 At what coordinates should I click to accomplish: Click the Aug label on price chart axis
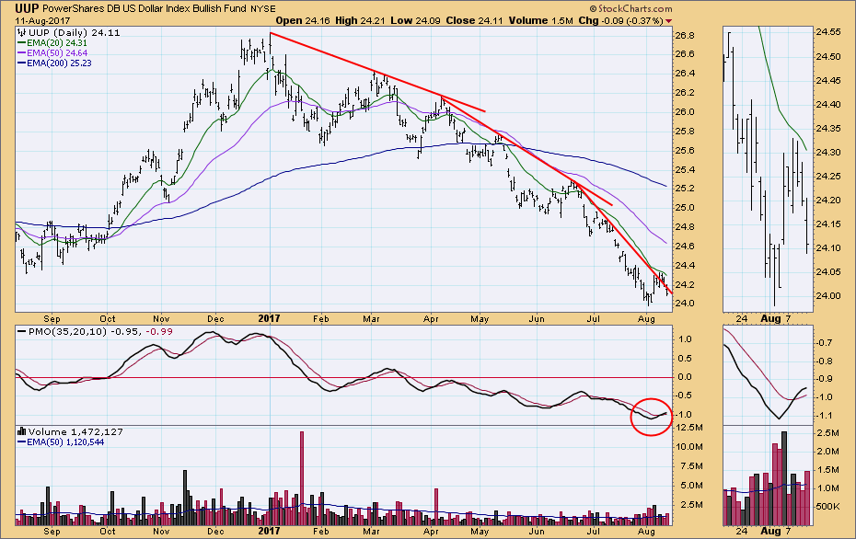click(x=646, y=318)
